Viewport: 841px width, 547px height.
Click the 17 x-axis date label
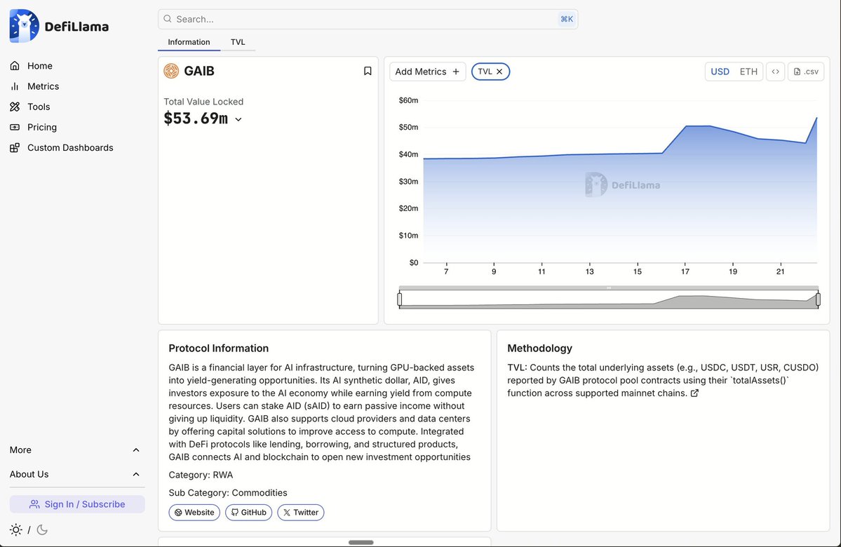click(685, 272)
